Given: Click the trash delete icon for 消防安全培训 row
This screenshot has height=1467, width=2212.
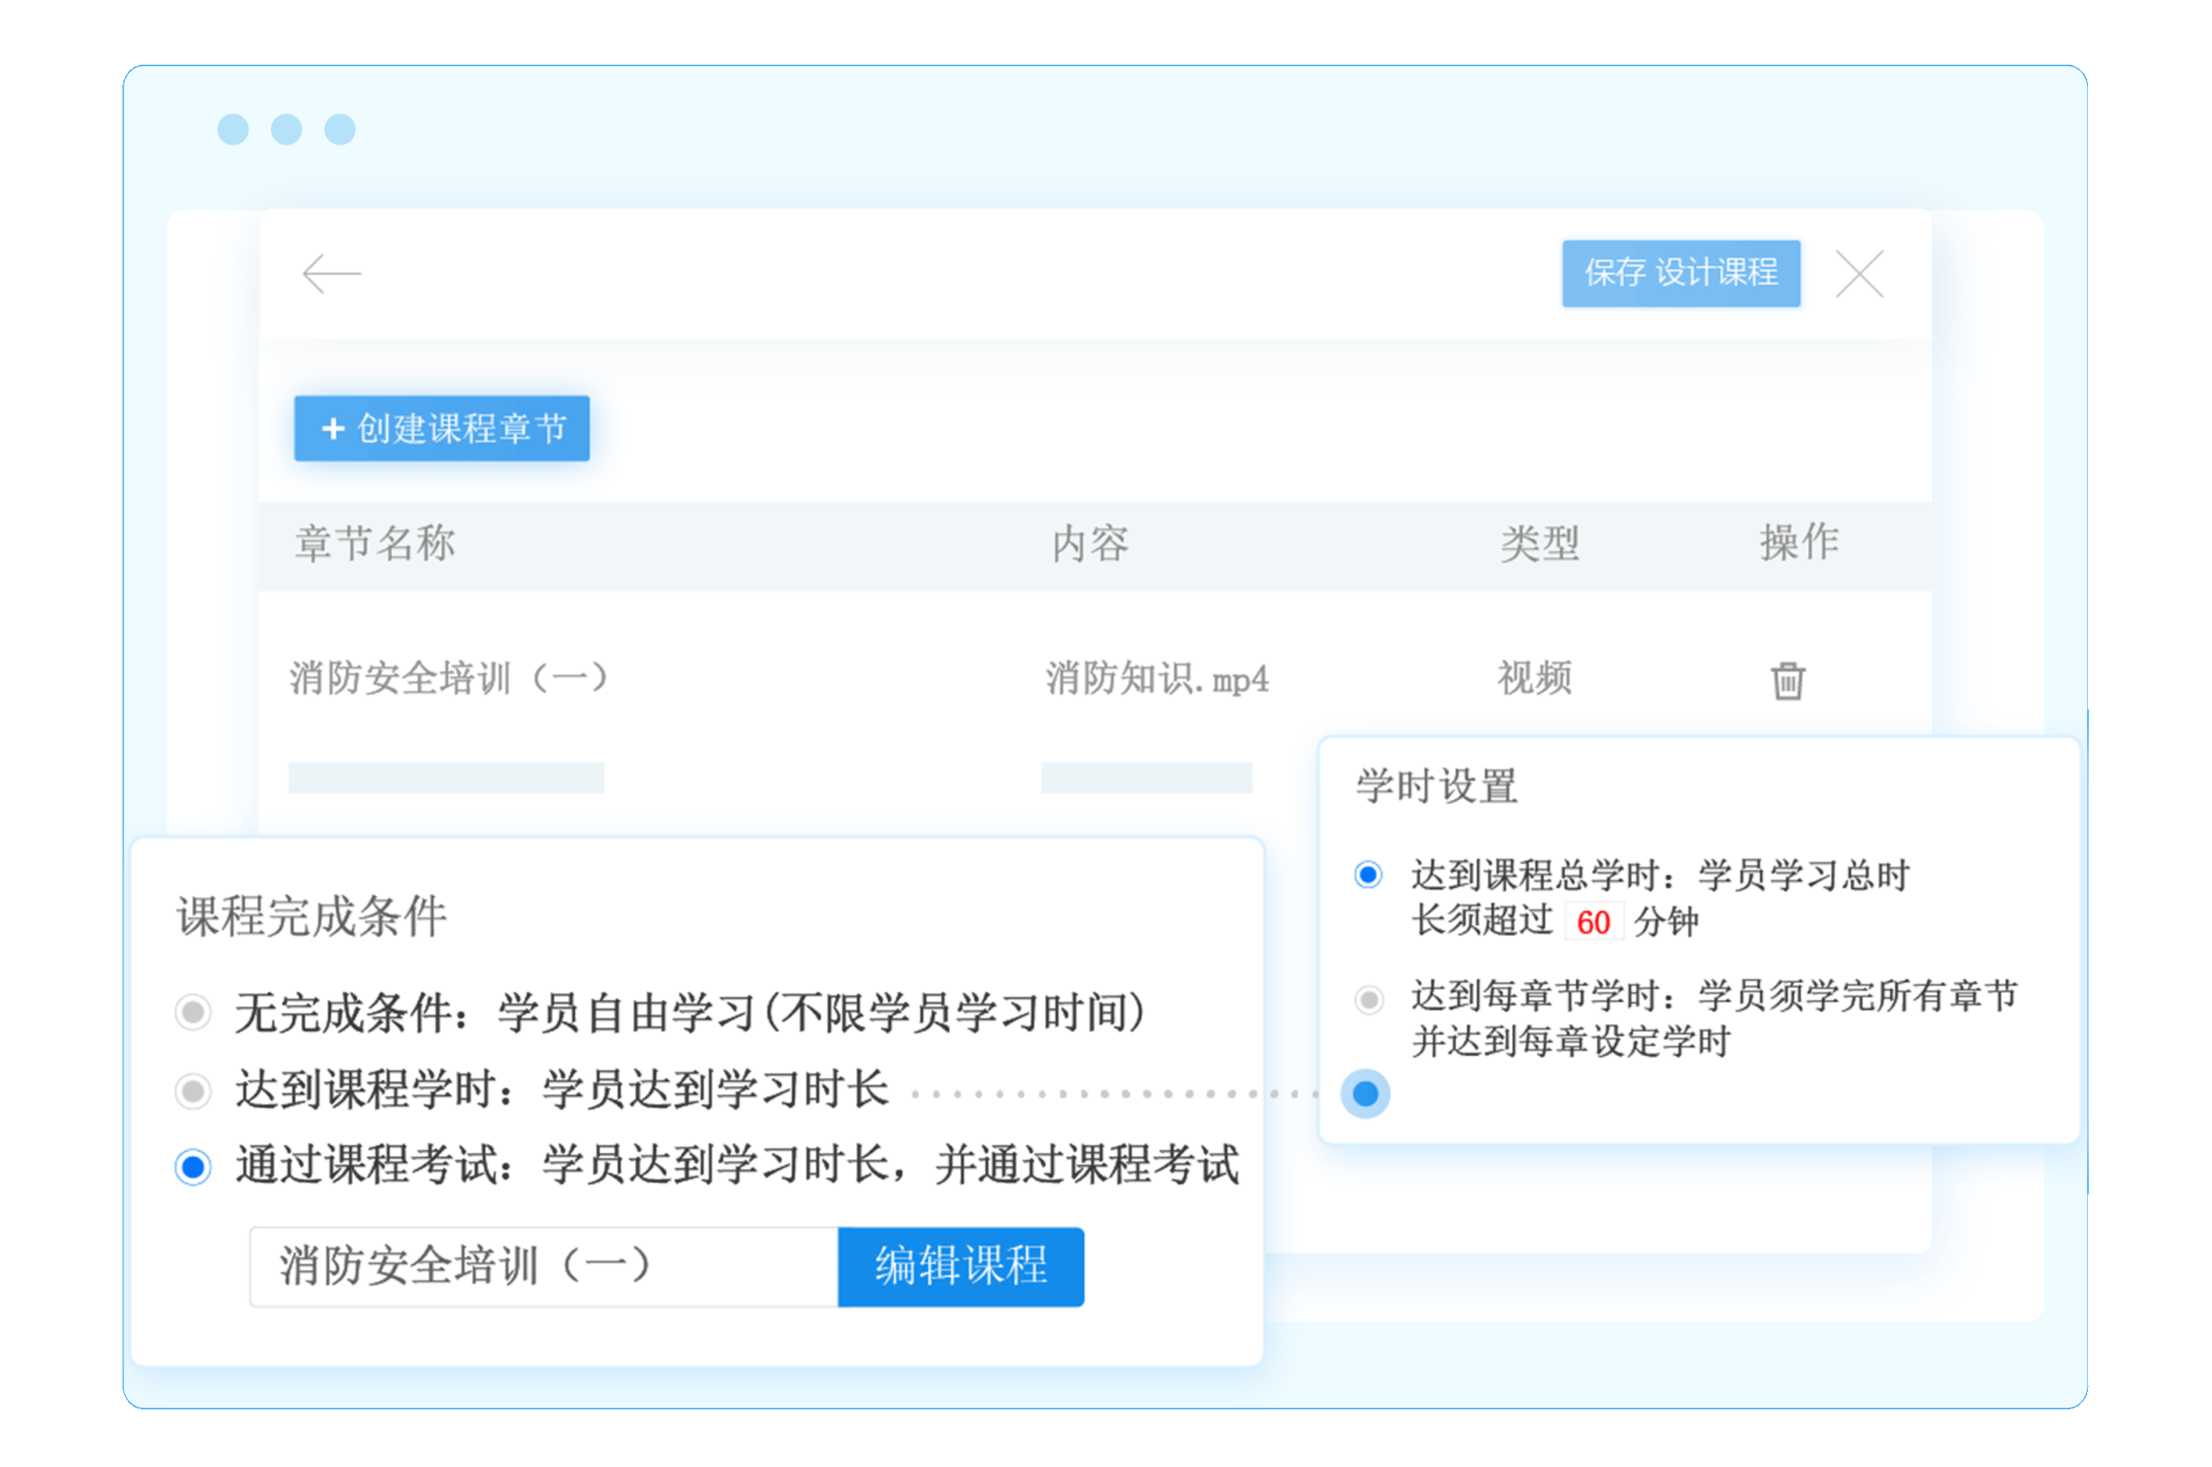Looking at the screenshot, I should click(1787, 680).
